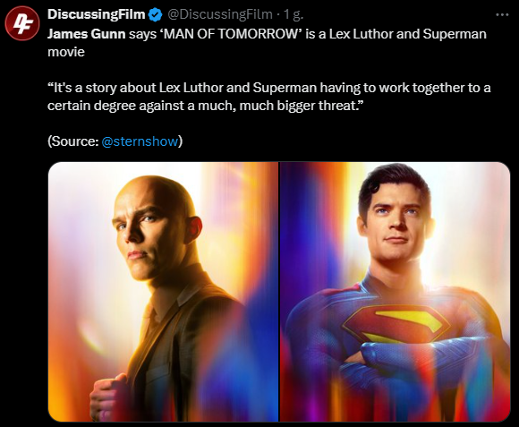This screenshot has height=427, width=519.
Task: Open the bald Lex Luthor poster image
Action: pos(163,292)
